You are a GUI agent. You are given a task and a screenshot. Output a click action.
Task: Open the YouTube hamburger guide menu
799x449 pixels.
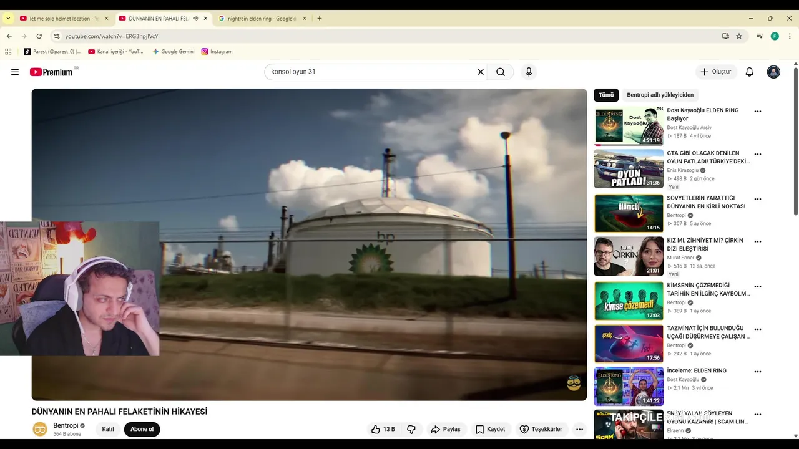click(15, 72)
